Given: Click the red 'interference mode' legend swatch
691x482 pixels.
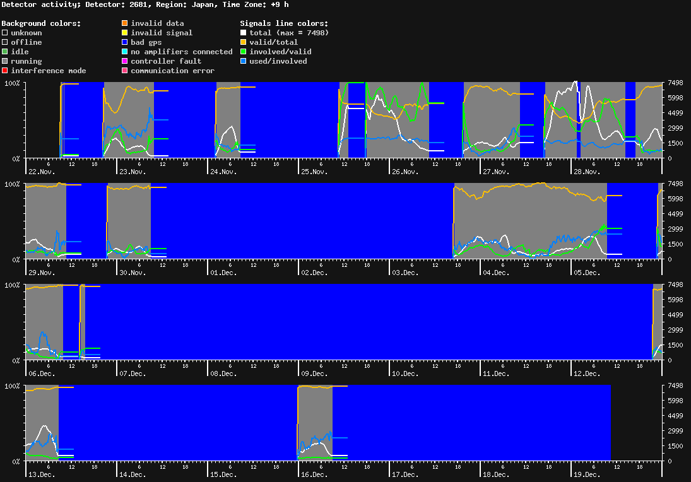Looking at the screenshot, I should (4, 71).
